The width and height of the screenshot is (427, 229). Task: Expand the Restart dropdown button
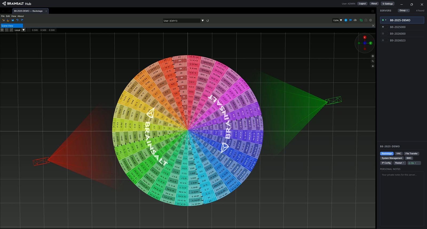pos(400,163)
